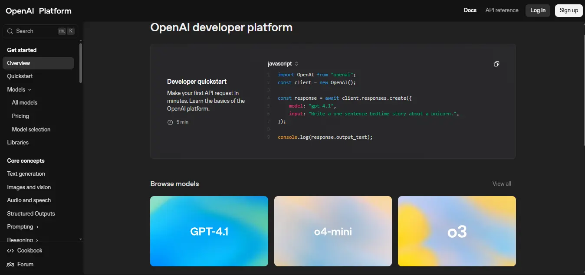This screenshot has width=585, height=275.
Task: Open the API reference tab
Action: [x=502, y=10]
